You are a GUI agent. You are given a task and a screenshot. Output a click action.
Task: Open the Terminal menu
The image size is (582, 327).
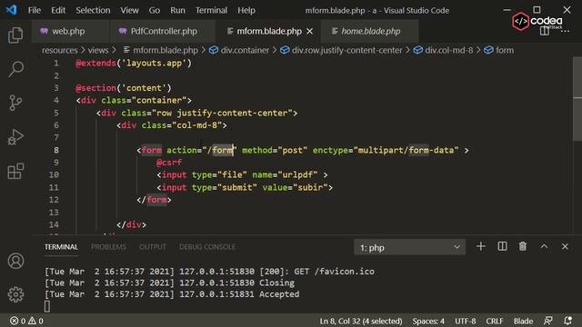coord(212,10)
